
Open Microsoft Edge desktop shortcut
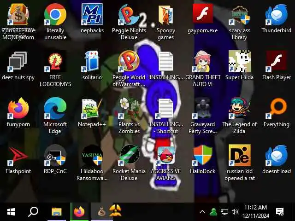click(x=55, y=108)
